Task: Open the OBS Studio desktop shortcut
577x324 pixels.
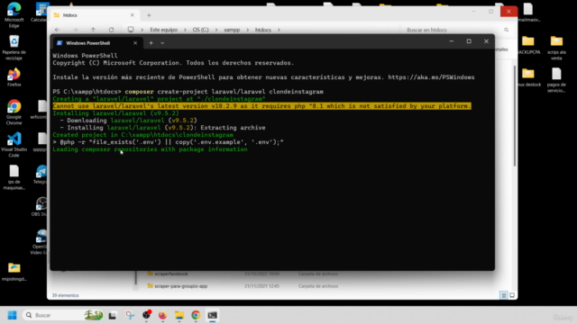Action: (41, 206)
